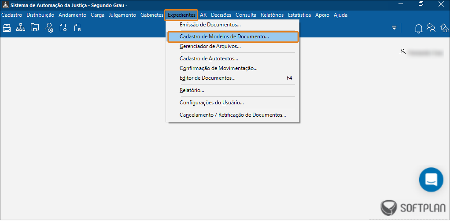Open Configurações do Usuário entry
This screenshot has width=450, height=221.
pyautogui.click(x=233, y=103)
